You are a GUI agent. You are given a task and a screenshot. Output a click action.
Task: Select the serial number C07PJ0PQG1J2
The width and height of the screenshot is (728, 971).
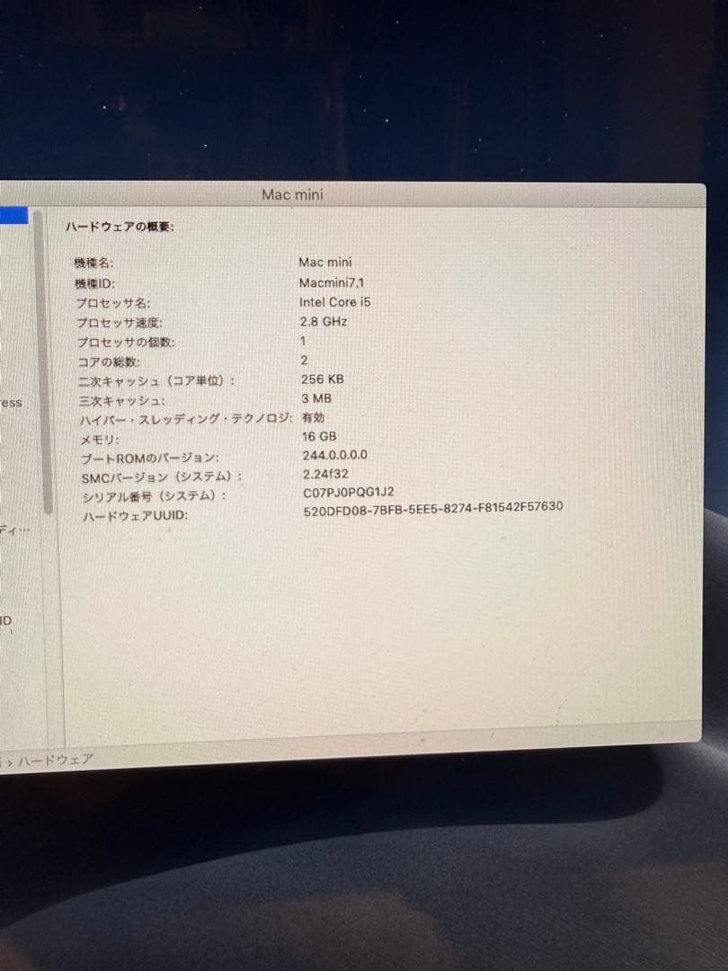349,492
